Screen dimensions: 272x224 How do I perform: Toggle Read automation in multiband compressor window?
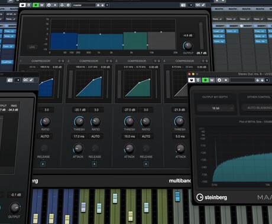click(x=35, y=5)
